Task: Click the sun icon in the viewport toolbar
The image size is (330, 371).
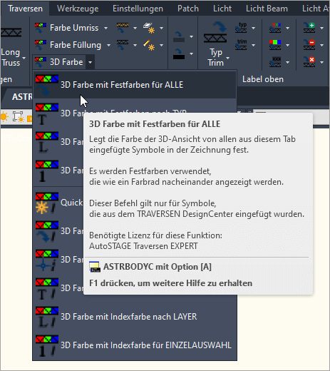Action: tap(4, 117)
